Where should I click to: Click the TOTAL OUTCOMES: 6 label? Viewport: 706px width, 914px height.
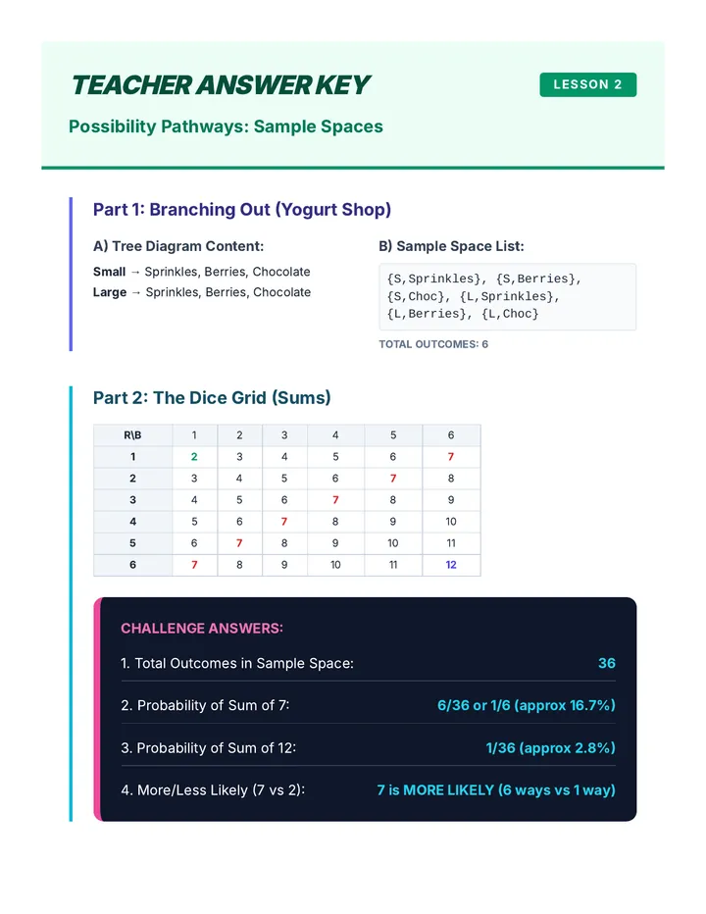[433, 344]
